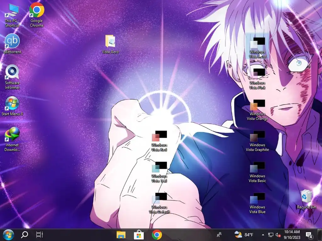The height and width of the screenshot is (241, 322).
Task: Select the Windows Vista Basic theme file
Action: (x=257, y=172)
